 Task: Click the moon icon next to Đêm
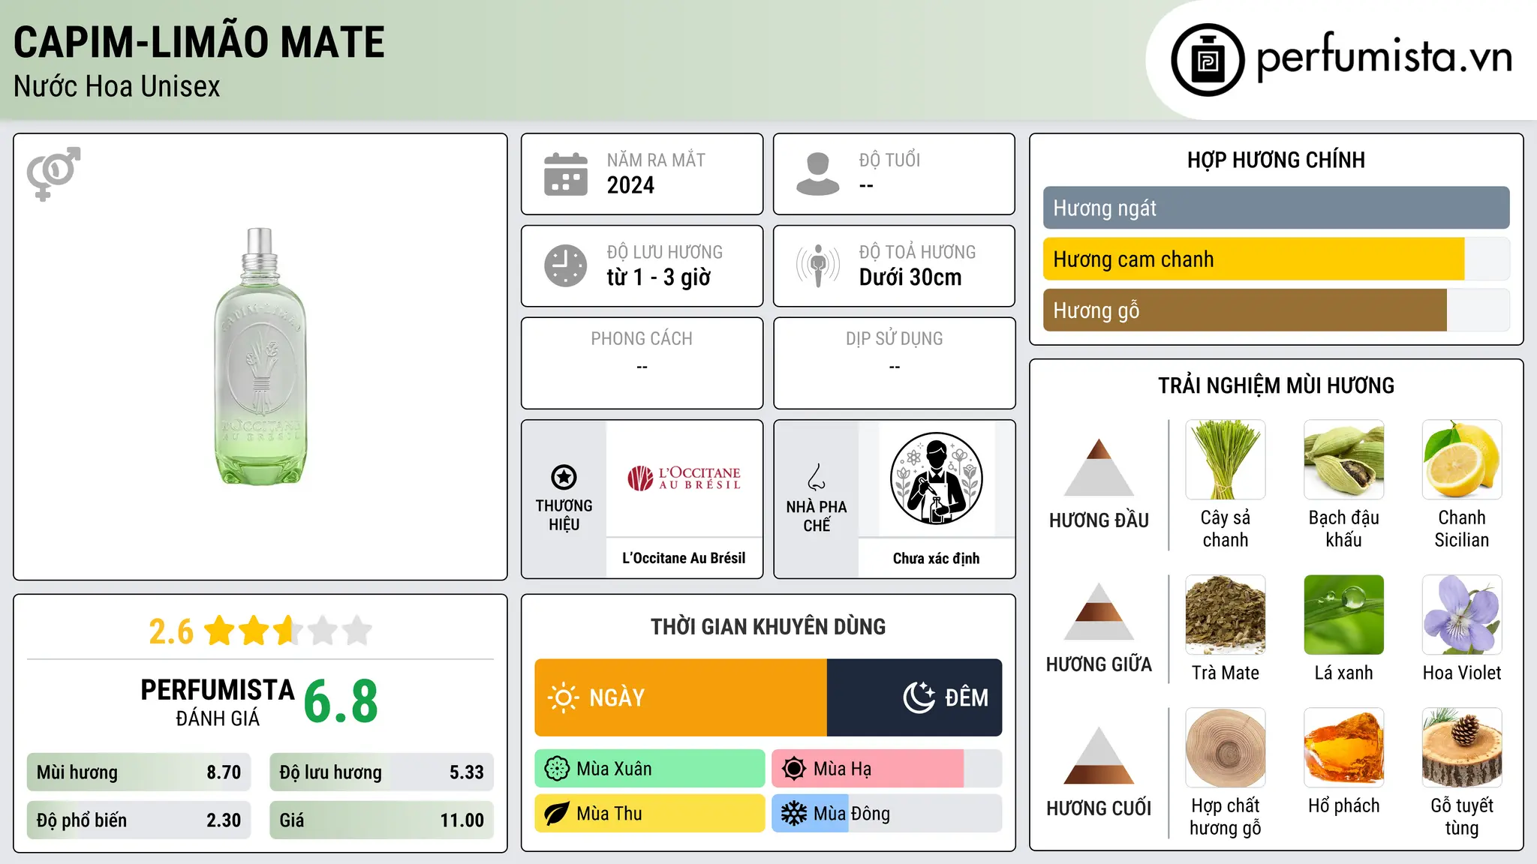[919, 697]
